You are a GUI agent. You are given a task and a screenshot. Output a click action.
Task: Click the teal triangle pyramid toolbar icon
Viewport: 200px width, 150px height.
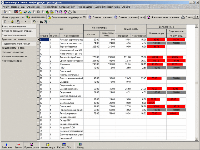tap(29, 12)
